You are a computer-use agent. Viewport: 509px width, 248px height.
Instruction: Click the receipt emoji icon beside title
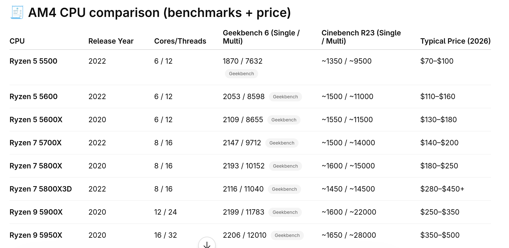[17, 12]
